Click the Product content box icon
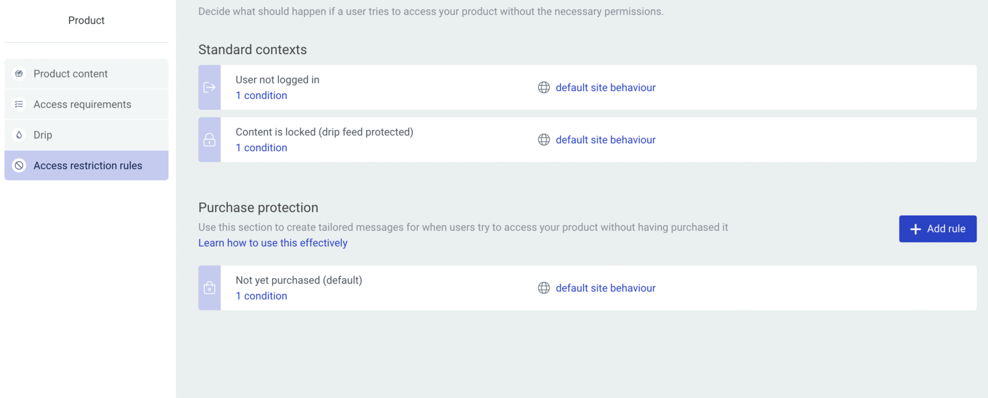 pos(19,73)
